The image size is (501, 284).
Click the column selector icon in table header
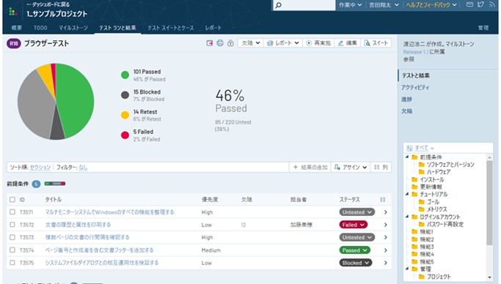click(x=382, y=200)
